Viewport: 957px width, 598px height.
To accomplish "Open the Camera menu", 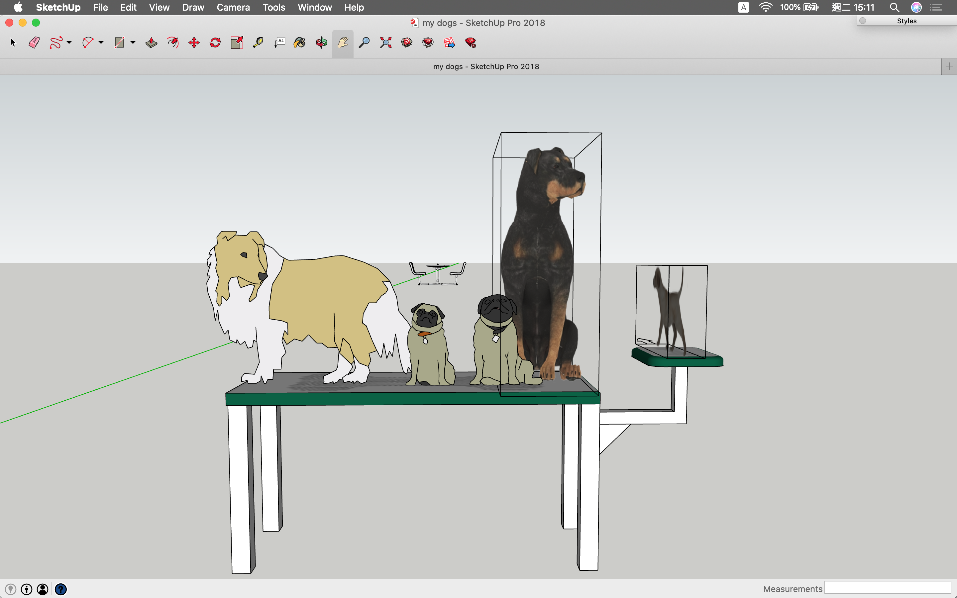I will pyautogui.click(x=233, y=7).
